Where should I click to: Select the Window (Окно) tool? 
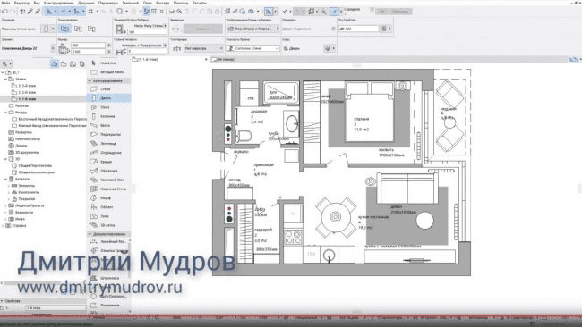(108, 107)
